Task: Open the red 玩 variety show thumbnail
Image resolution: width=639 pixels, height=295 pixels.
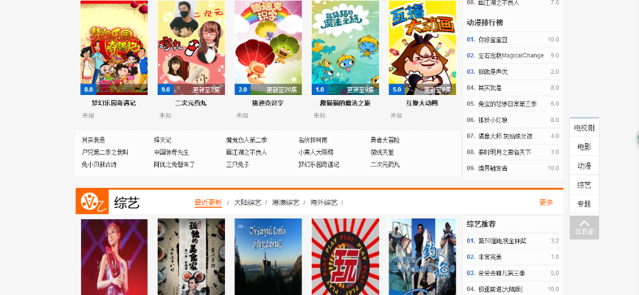Action: 345,257
